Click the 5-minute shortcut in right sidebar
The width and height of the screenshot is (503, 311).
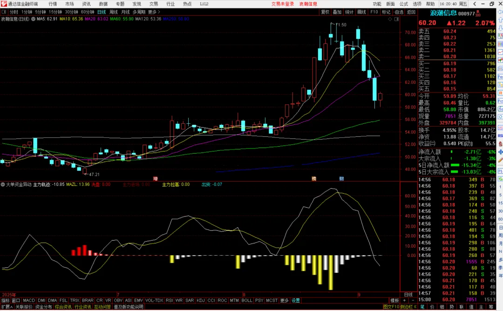[500, 195]
